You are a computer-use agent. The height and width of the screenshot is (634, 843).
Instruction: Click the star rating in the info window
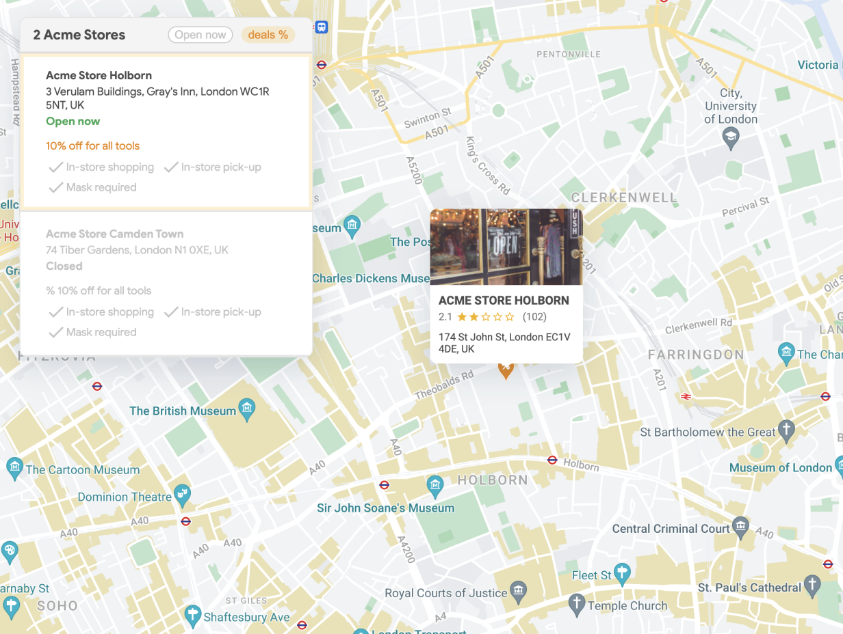(x=485, y=317)
